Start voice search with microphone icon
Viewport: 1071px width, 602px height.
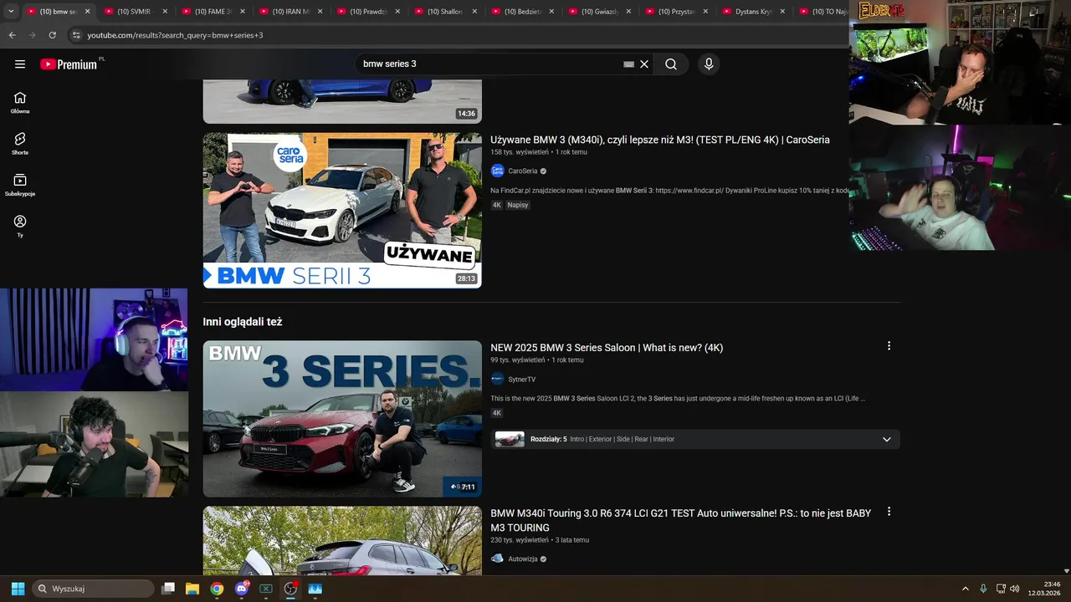(x=709, y=64)
